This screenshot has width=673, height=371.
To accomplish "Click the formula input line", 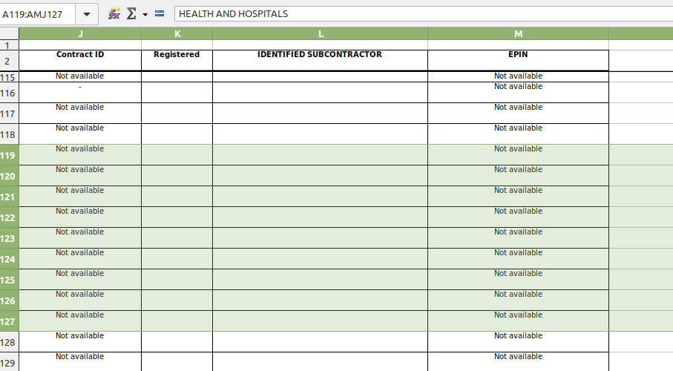I will coord(423,14).
